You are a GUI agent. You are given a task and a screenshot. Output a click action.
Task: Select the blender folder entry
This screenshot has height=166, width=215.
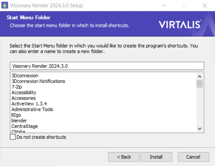(19, 121)
